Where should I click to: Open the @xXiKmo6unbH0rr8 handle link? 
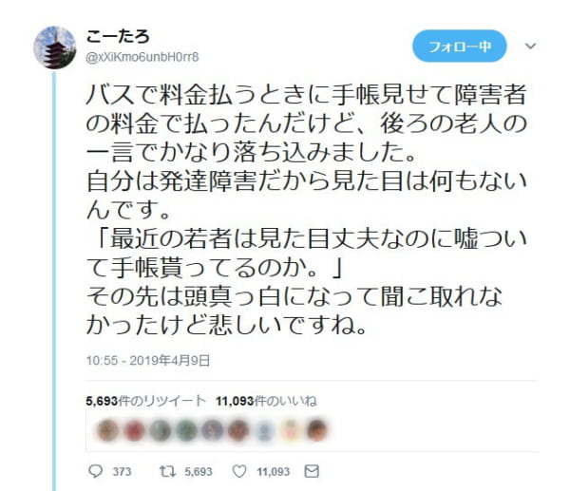142,57
